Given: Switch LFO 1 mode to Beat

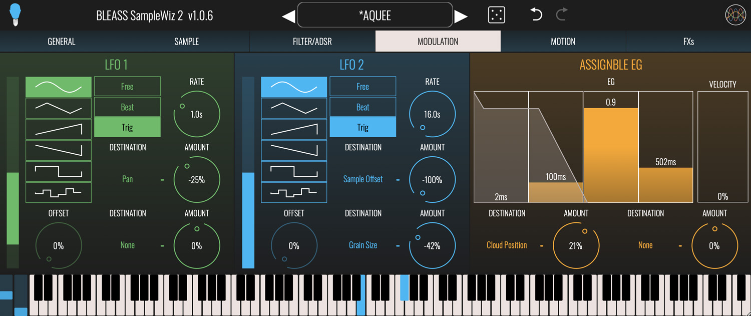Looking at the screenshot, I should tap(127, 107).
